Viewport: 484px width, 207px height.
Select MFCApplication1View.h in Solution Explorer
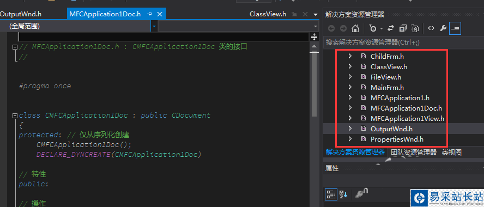(407, 118)
